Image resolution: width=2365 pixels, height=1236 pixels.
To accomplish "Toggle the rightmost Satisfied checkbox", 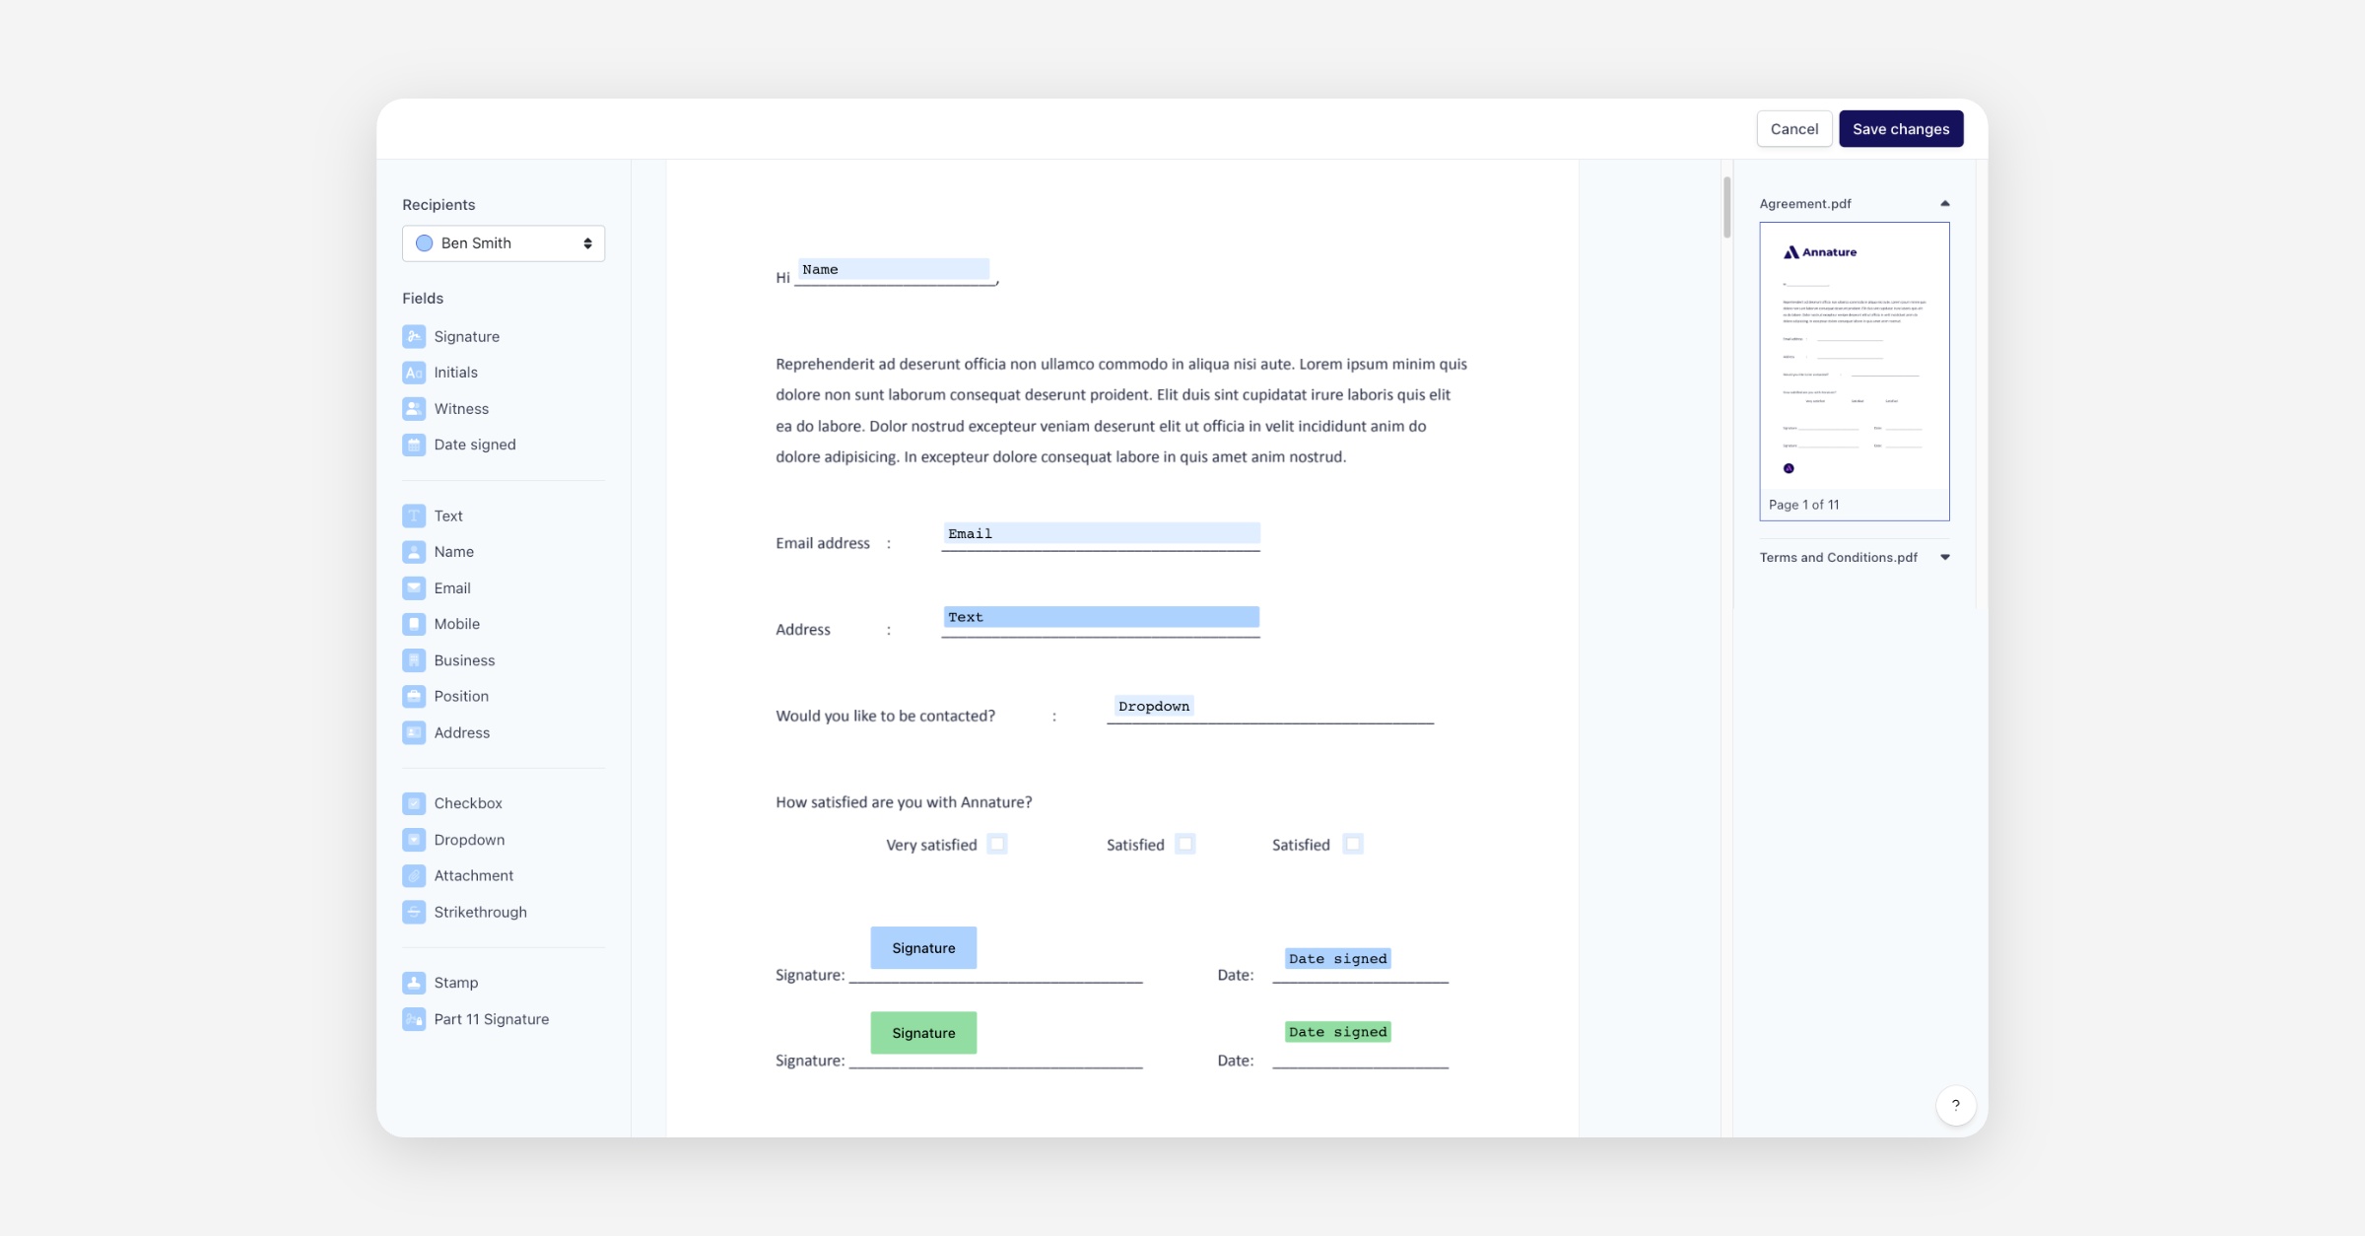I will 1353,844.
